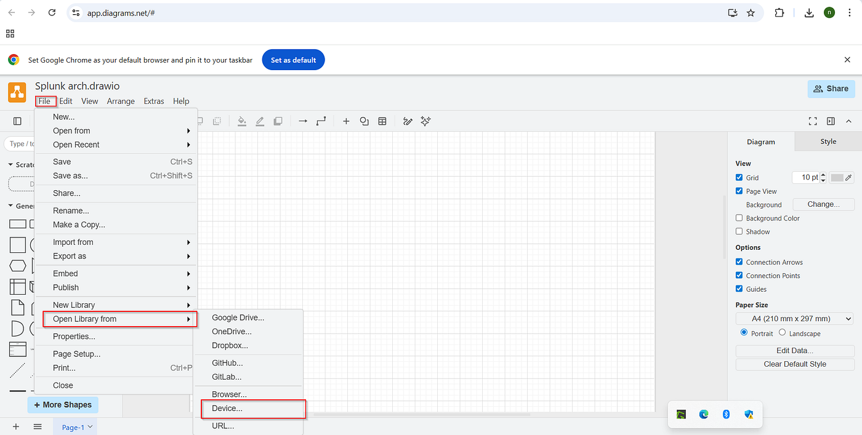Toggle the Shadow toolbar icon
This screenshot has height=435, width=862.
click(278, 121)
